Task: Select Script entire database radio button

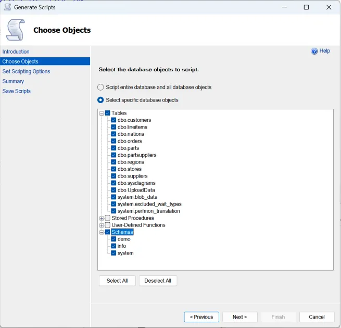Action: click(101, 87)
